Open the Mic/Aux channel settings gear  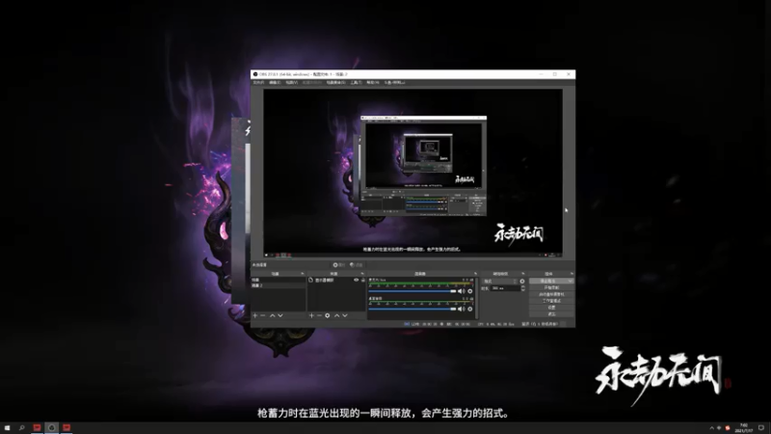coord(470,291)
